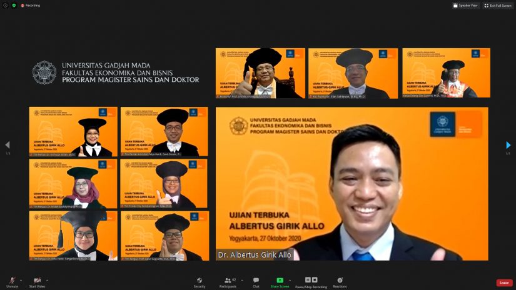Leave the meeting
The image size is (516, 290).
pos(504,282)
